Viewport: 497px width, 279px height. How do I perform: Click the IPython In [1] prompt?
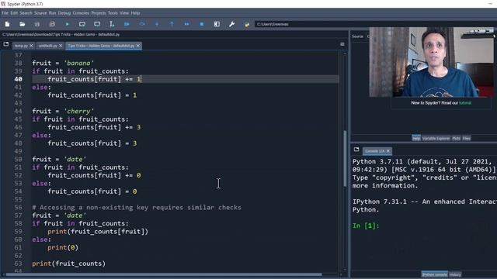tap(366, 226)
